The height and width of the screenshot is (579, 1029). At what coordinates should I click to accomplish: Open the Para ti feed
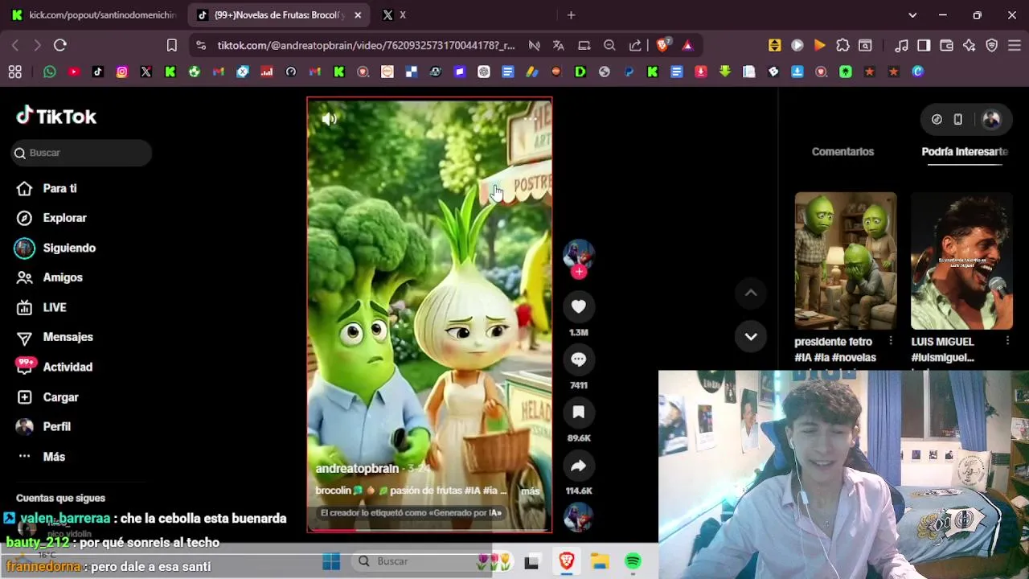pyautogui.click(x=59, y=188)
